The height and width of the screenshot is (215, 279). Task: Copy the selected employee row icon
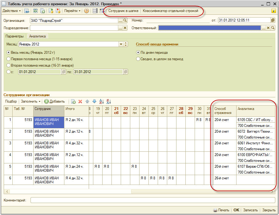[73, 102]
